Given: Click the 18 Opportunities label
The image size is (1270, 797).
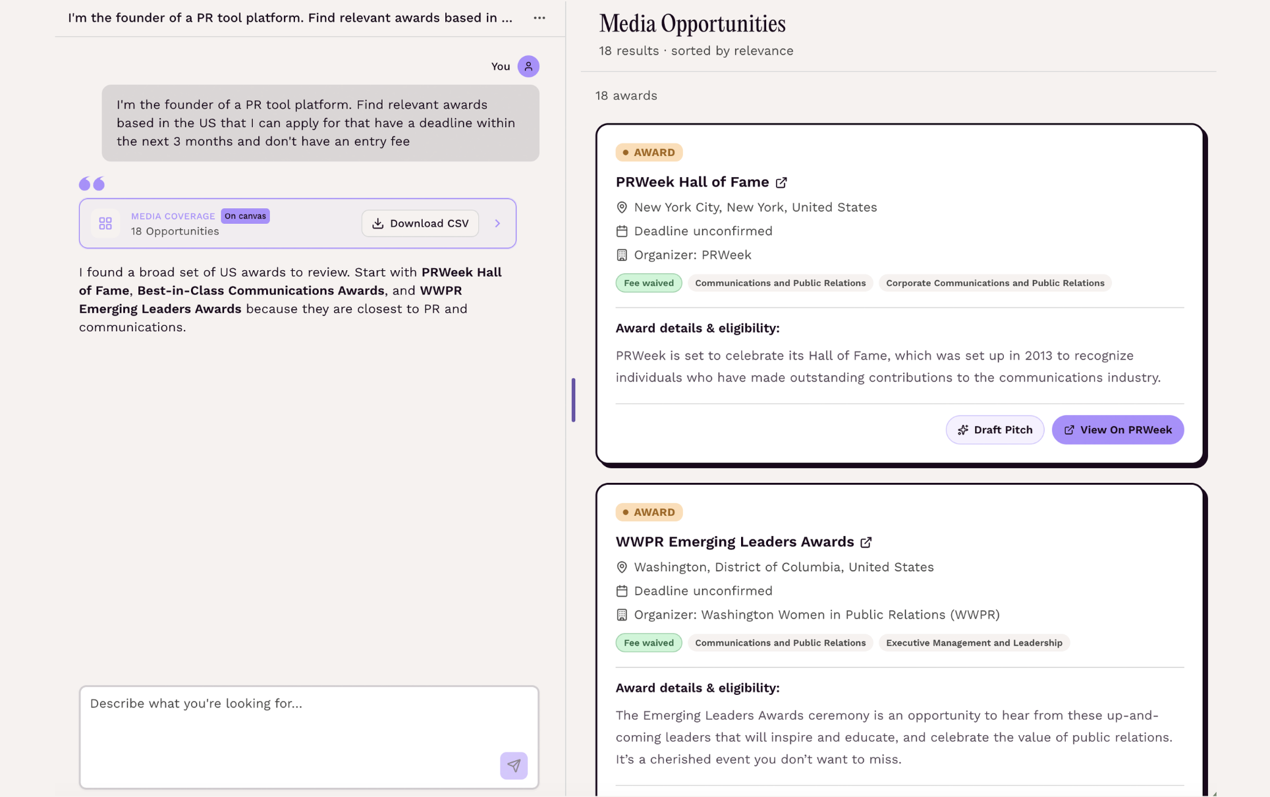Looking at the screenshot, I should coord(175,231).
